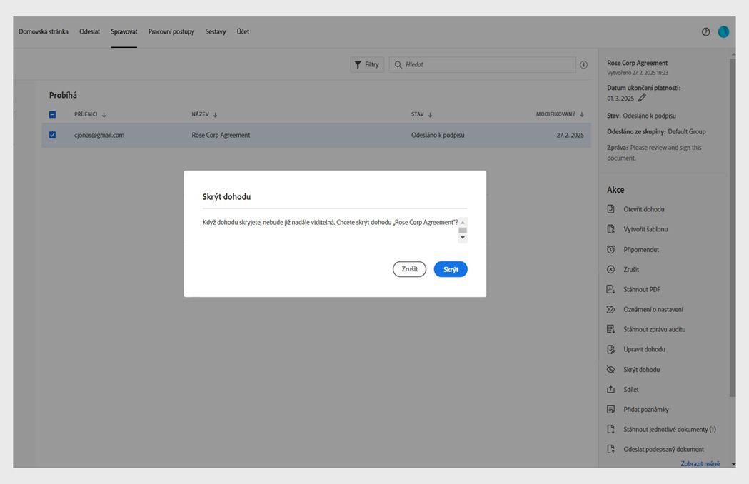The width and height of the screenshot is (749, 484).
Task: Sort by MODIFIKOVANÝ column arrow
Action: (x=581, y=115)
